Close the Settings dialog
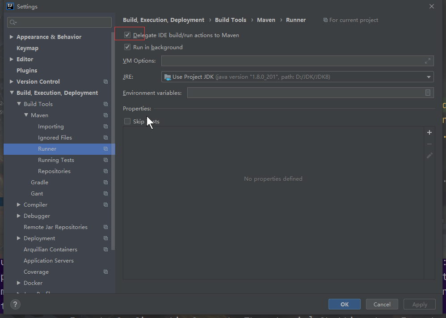 click(x=432, y=6)
